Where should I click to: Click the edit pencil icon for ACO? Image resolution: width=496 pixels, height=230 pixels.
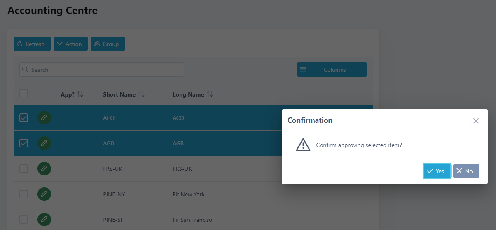tap(44, 118)
